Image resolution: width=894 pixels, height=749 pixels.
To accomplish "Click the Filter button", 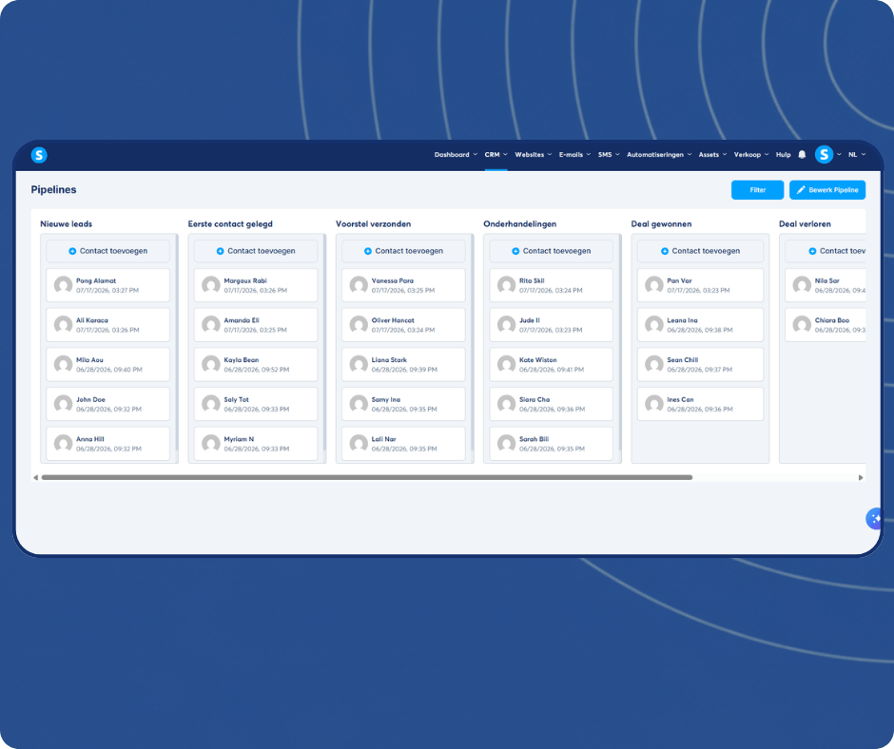I will coord(757,190).
